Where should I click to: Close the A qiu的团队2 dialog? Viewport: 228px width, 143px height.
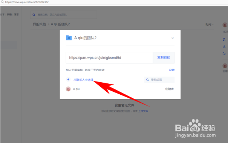[173, 38]
